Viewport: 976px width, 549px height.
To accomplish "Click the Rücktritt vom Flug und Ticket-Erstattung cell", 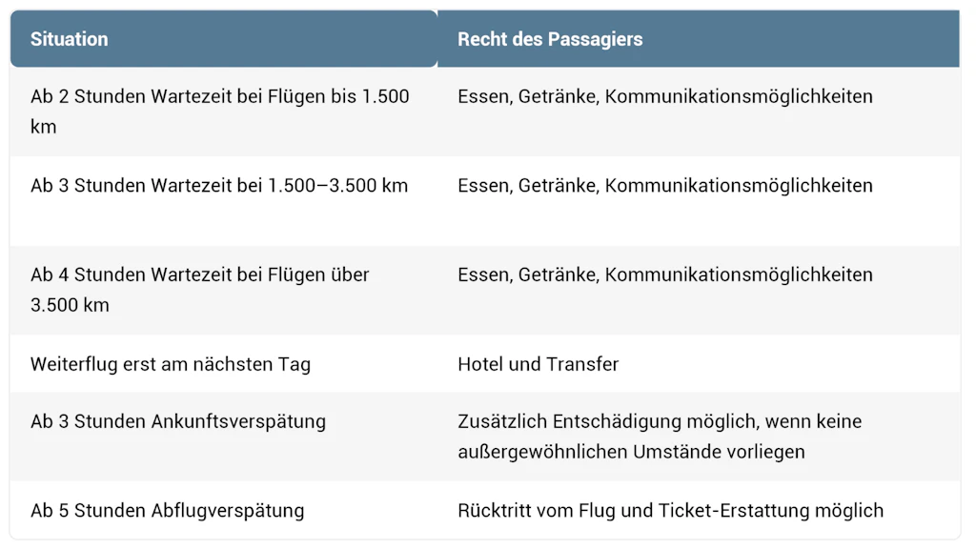I will click(699, 511).
